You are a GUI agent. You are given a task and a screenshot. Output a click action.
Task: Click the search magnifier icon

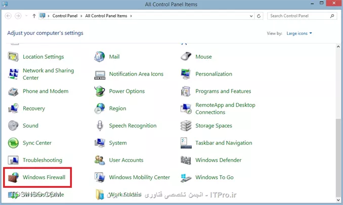click(x=332, y=16)
